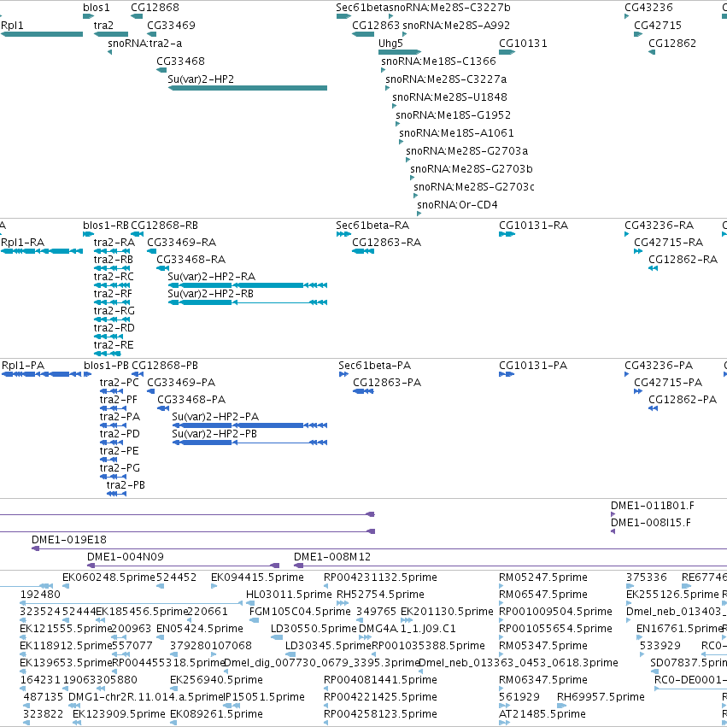Click the tra2-PC protein label

coord(119,383)
